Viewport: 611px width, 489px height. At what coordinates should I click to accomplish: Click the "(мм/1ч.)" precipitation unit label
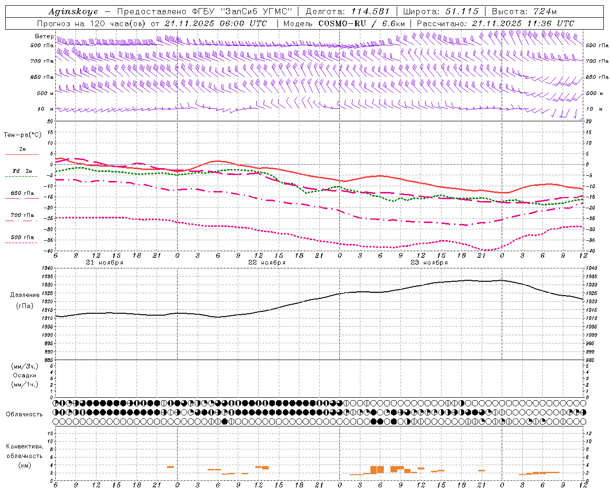point(25,384)
